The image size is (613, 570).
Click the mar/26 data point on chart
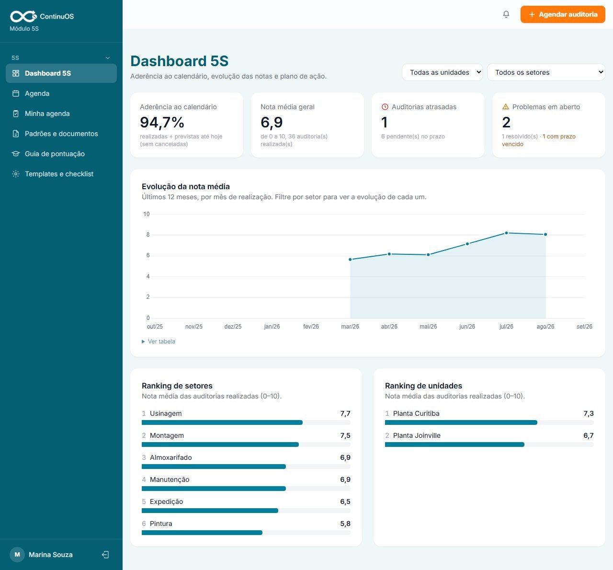click(x=350, y=260)
